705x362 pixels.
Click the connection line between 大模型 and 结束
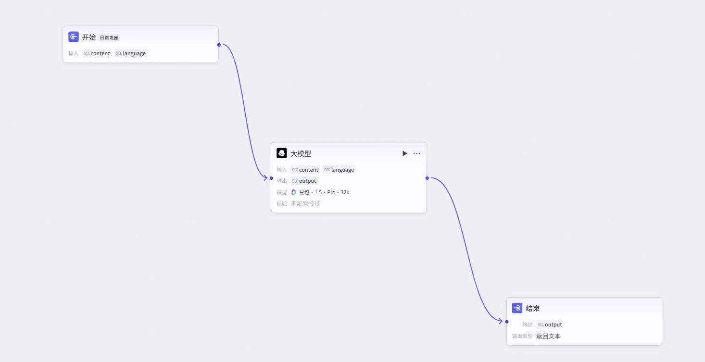point(469,250)
